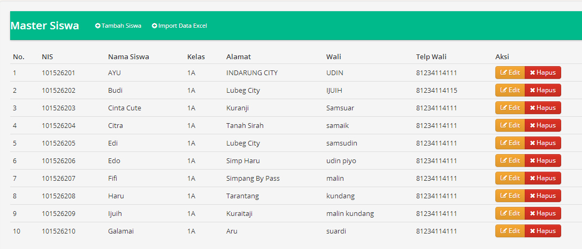Click the plus icon beside Import Data Excel
This screenshot has height=249, width=582.
(155, 26)
